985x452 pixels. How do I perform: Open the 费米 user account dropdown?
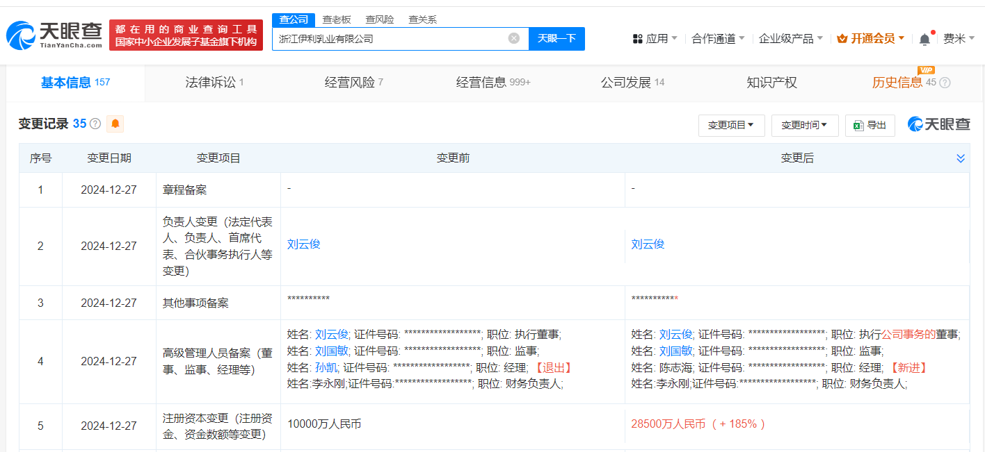(959, 39)
